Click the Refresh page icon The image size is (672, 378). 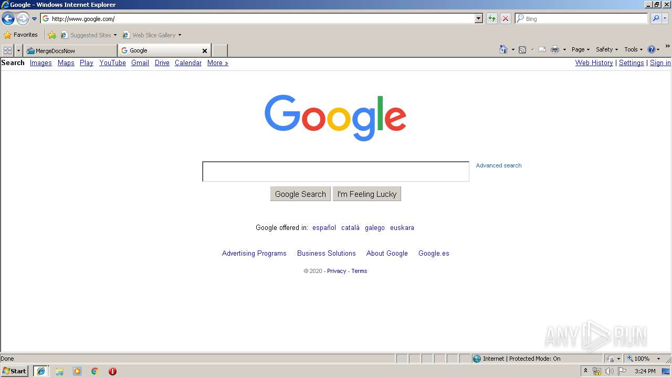pyautogui.click(x=491, y=18)
